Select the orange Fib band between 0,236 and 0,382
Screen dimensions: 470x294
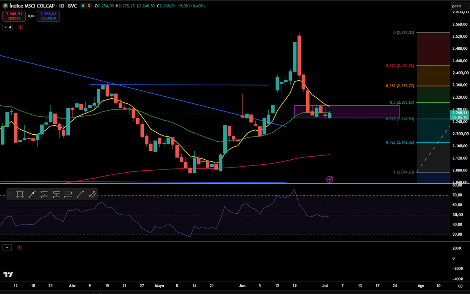pos(433,76)
